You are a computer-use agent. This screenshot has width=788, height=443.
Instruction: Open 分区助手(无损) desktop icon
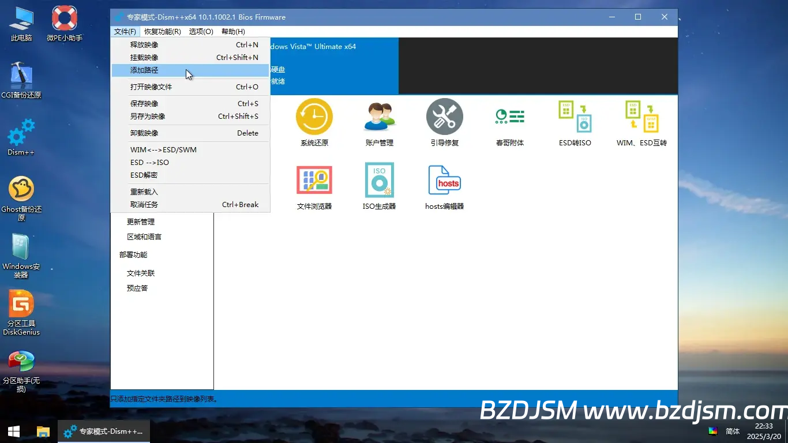[21, 370]
